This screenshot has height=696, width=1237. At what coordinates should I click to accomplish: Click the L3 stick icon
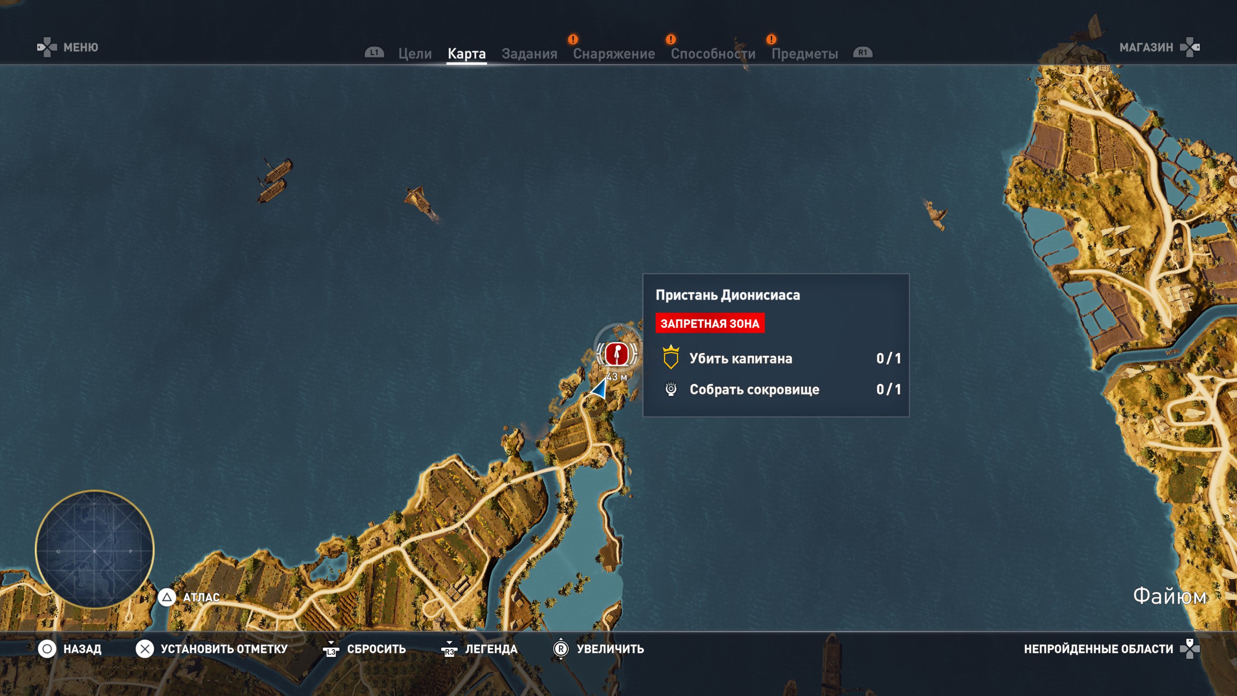point(331,649)
